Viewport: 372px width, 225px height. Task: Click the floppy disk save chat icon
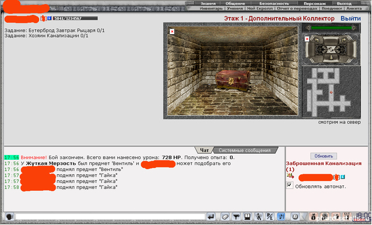(247, 217)
